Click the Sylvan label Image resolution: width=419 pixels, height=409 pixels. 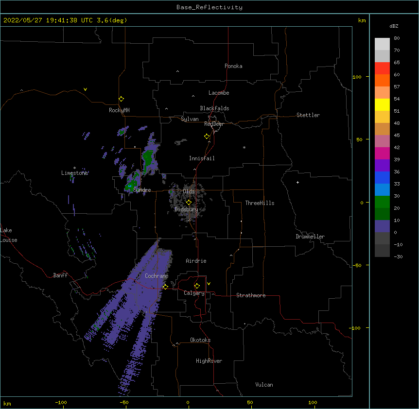(190, 119)
